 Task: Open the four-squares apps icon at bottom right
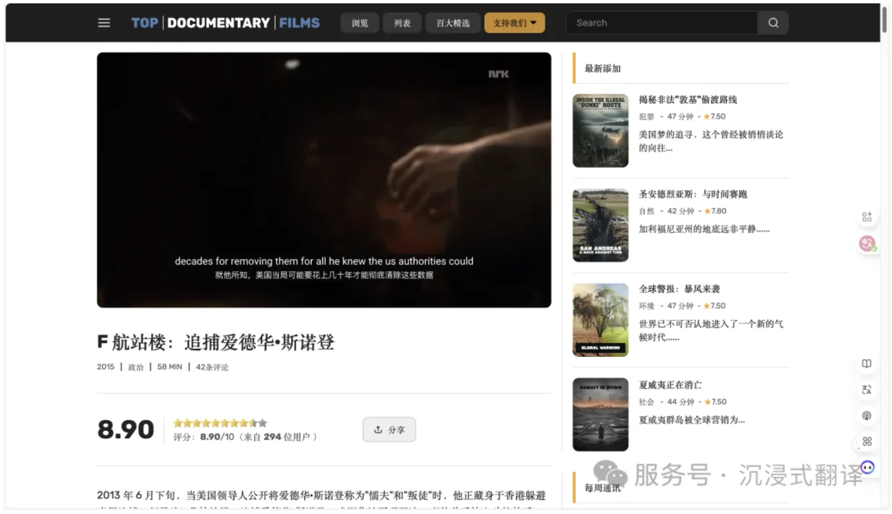point(867,442)
